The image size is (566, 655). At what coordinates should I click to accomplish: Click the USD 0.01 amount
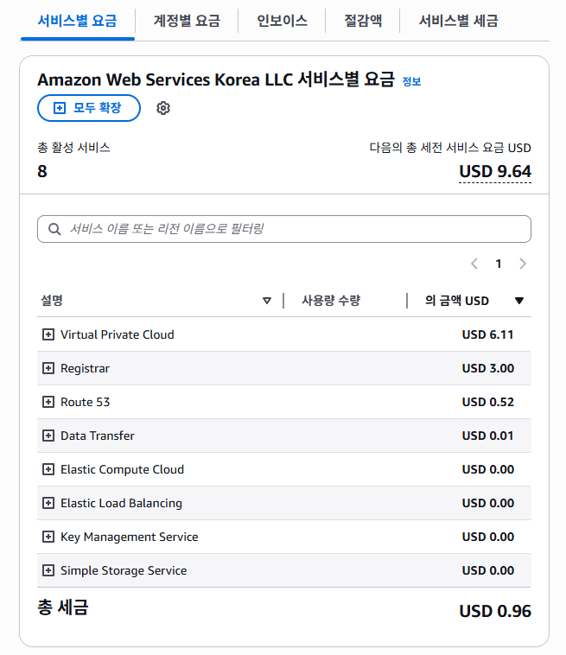click(x=487, y=436)
